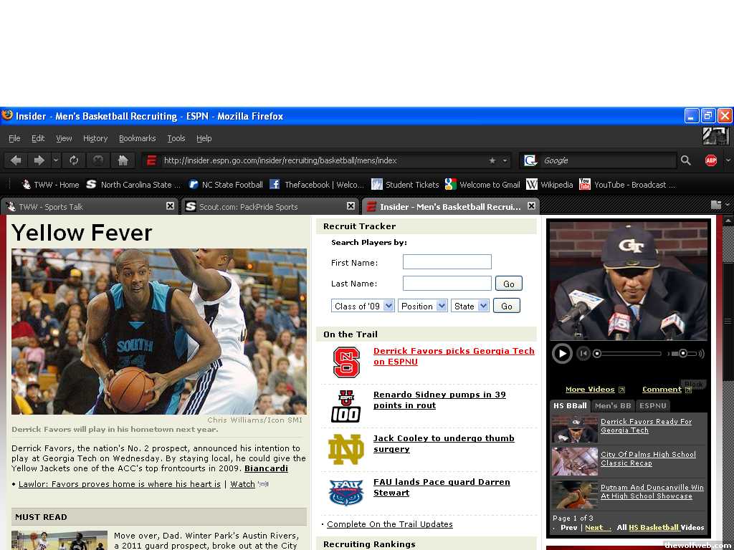Go to the Home page icon
The height and width of the screenshot is (550, 734).
point(123,160)
